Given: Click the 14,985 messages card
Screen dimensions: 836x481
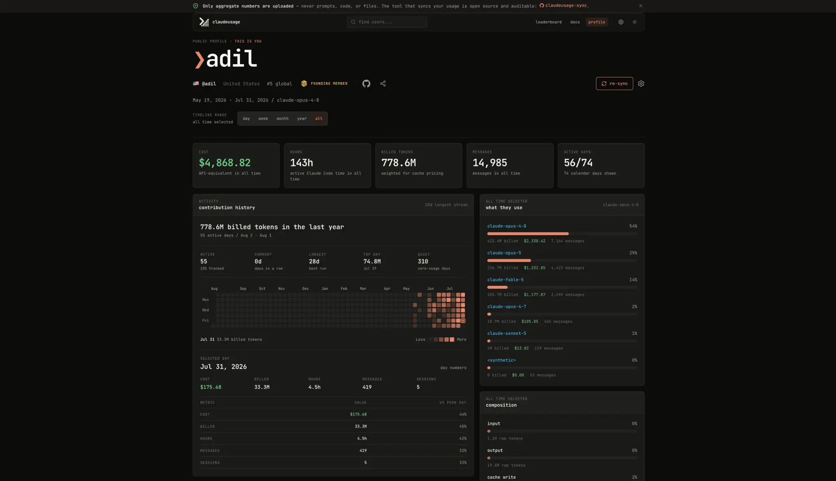Looking at the screenshot, I should pyautogui.click(x=510, y=165).
